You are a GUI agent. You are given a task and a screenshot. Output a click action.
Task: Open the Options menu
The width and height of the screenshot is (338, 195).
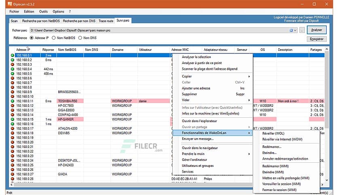[x=58, y=12]
